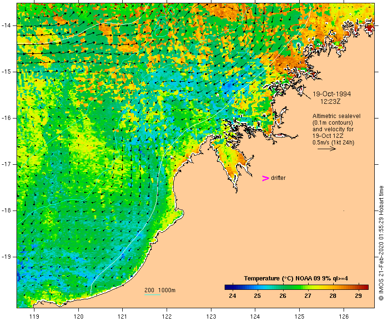
Task: Click the longitude axis label '123'
Action: (x=211, y=316)
